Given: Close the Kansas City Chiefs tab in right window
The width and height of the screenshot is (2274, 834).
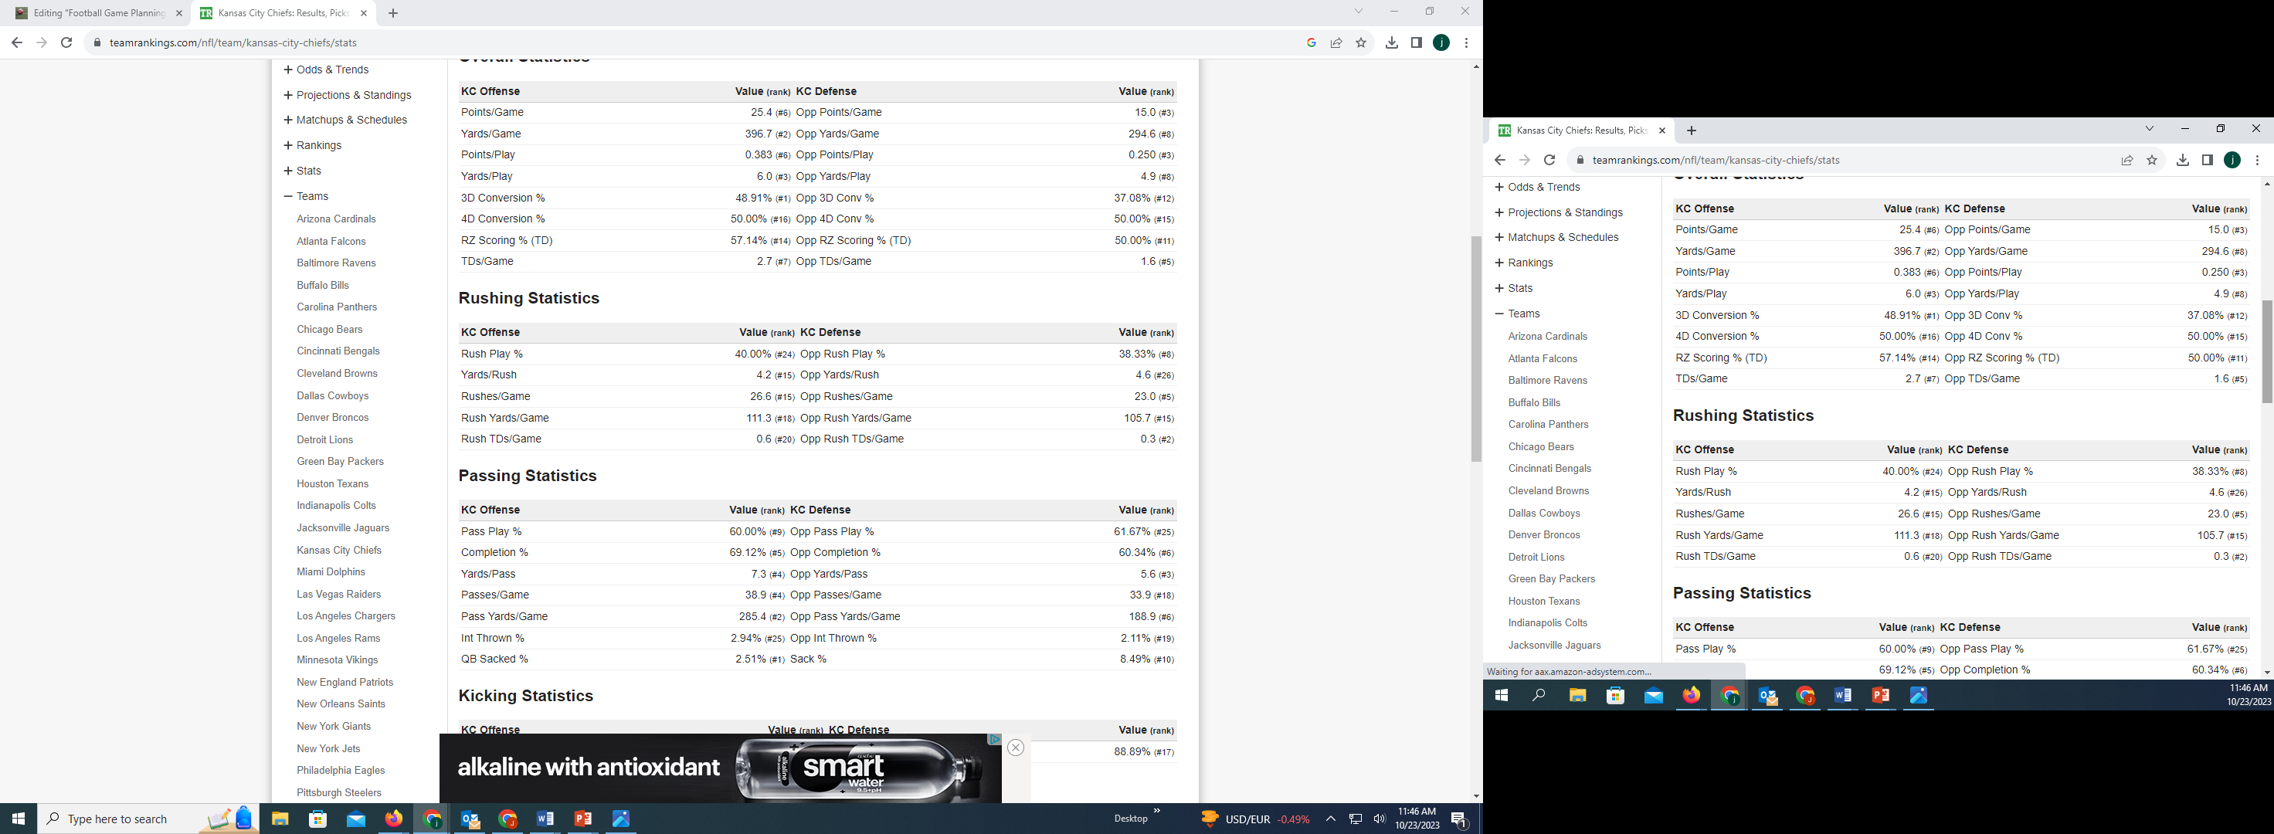Looking at the screenshot, I should pos(1662,131).
